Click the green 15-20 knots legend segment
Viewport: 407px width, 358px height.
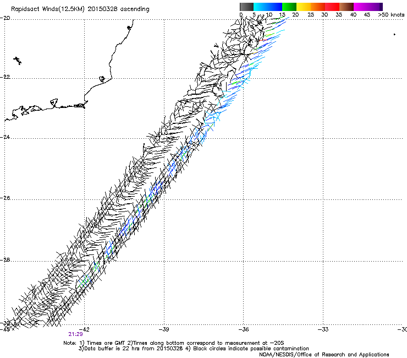pos(289,7)
